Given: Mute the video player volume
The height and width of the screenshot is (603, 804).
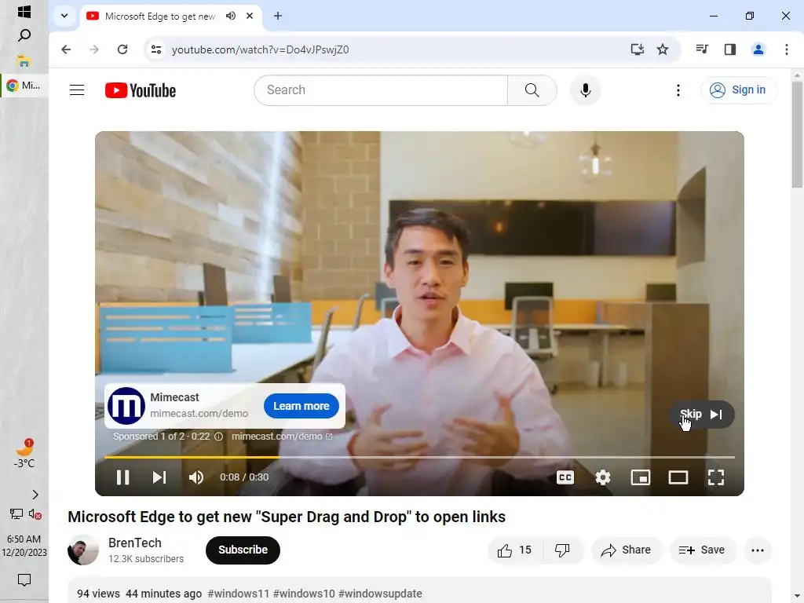Looking at the screenshot, I should coord(196,477).
